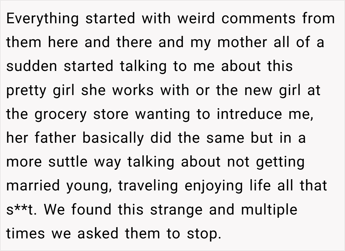Click the word "grocery"
This screenshot has height=251, width=345.
60,115
